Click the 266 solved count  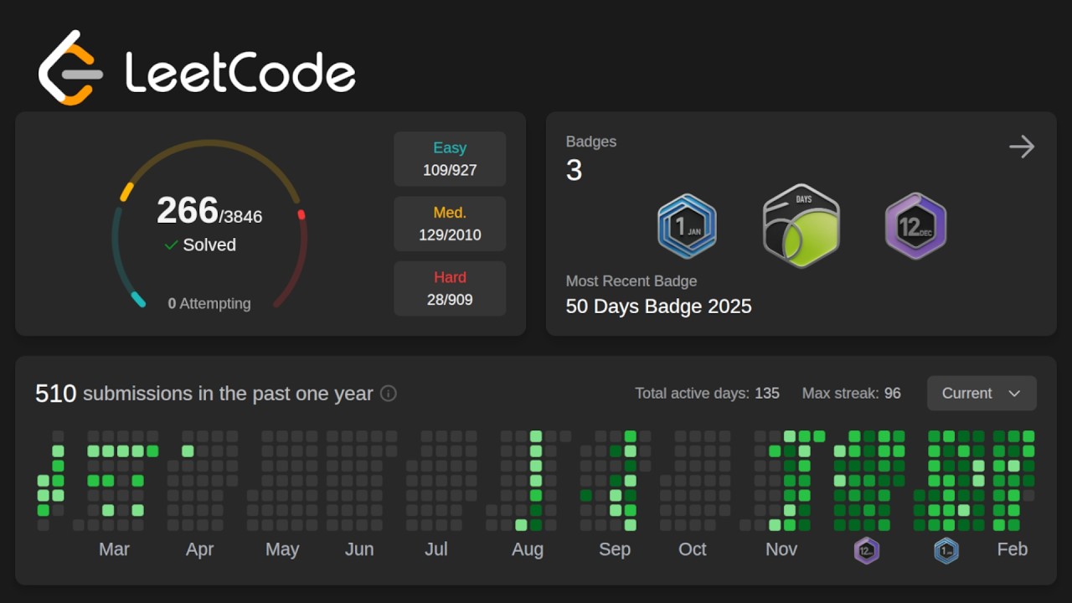click(188, 211)
